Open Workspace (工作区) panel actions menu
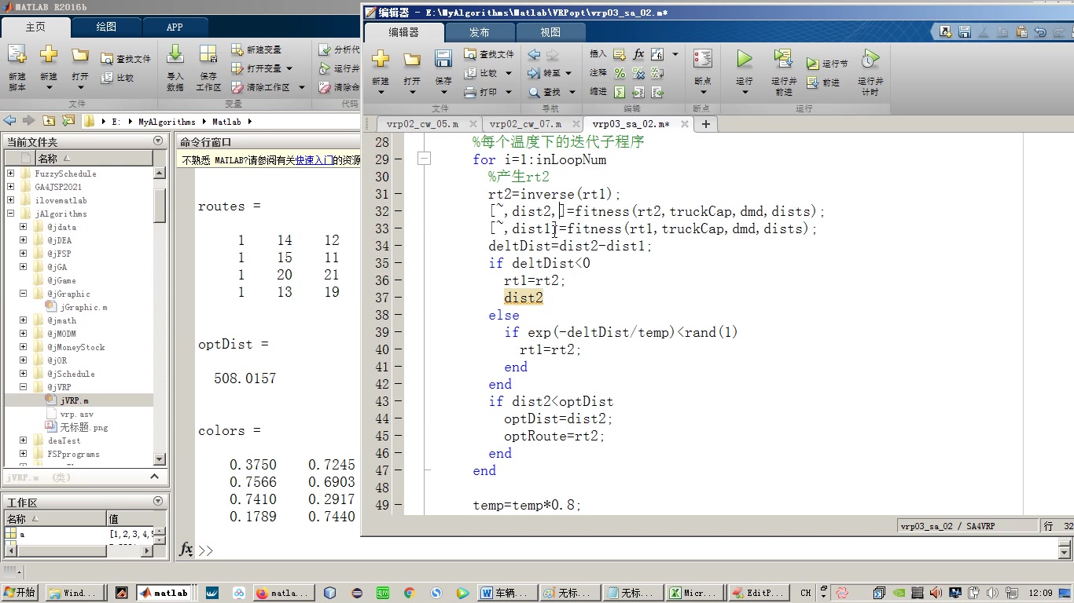The height and width of the screenshot is (603, 1074). pos(158,501)
